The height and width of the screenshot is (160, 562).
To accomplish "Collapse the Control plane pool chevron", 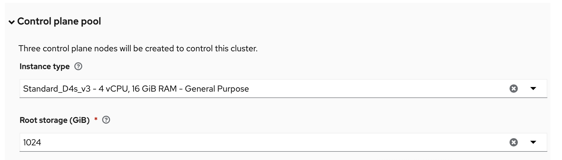I will pyautogui.click(x=12, y=22).
